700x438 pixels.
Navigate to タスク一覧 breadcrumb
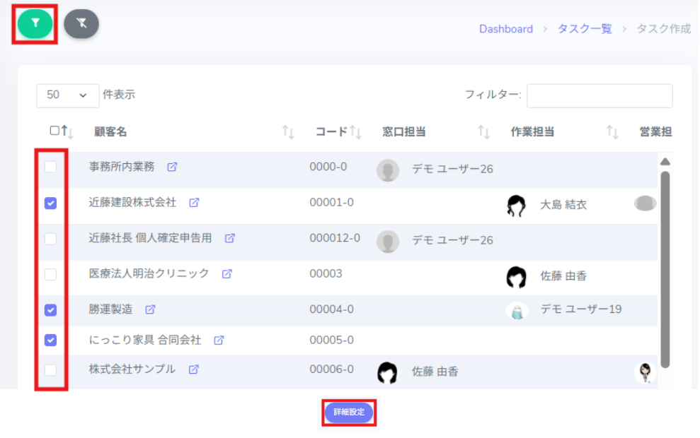[585, 29]
